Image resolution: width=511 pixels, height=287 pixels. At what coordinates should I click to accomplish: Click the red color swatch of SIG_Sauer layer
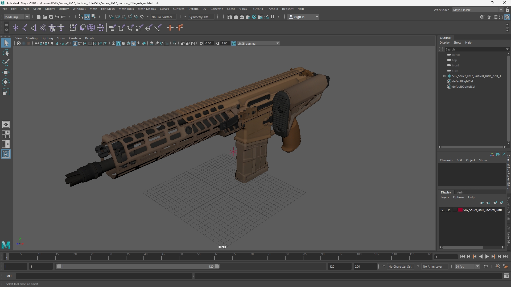tap(460, 210)
